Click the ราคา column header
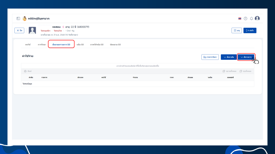 (x=172, y=77)
